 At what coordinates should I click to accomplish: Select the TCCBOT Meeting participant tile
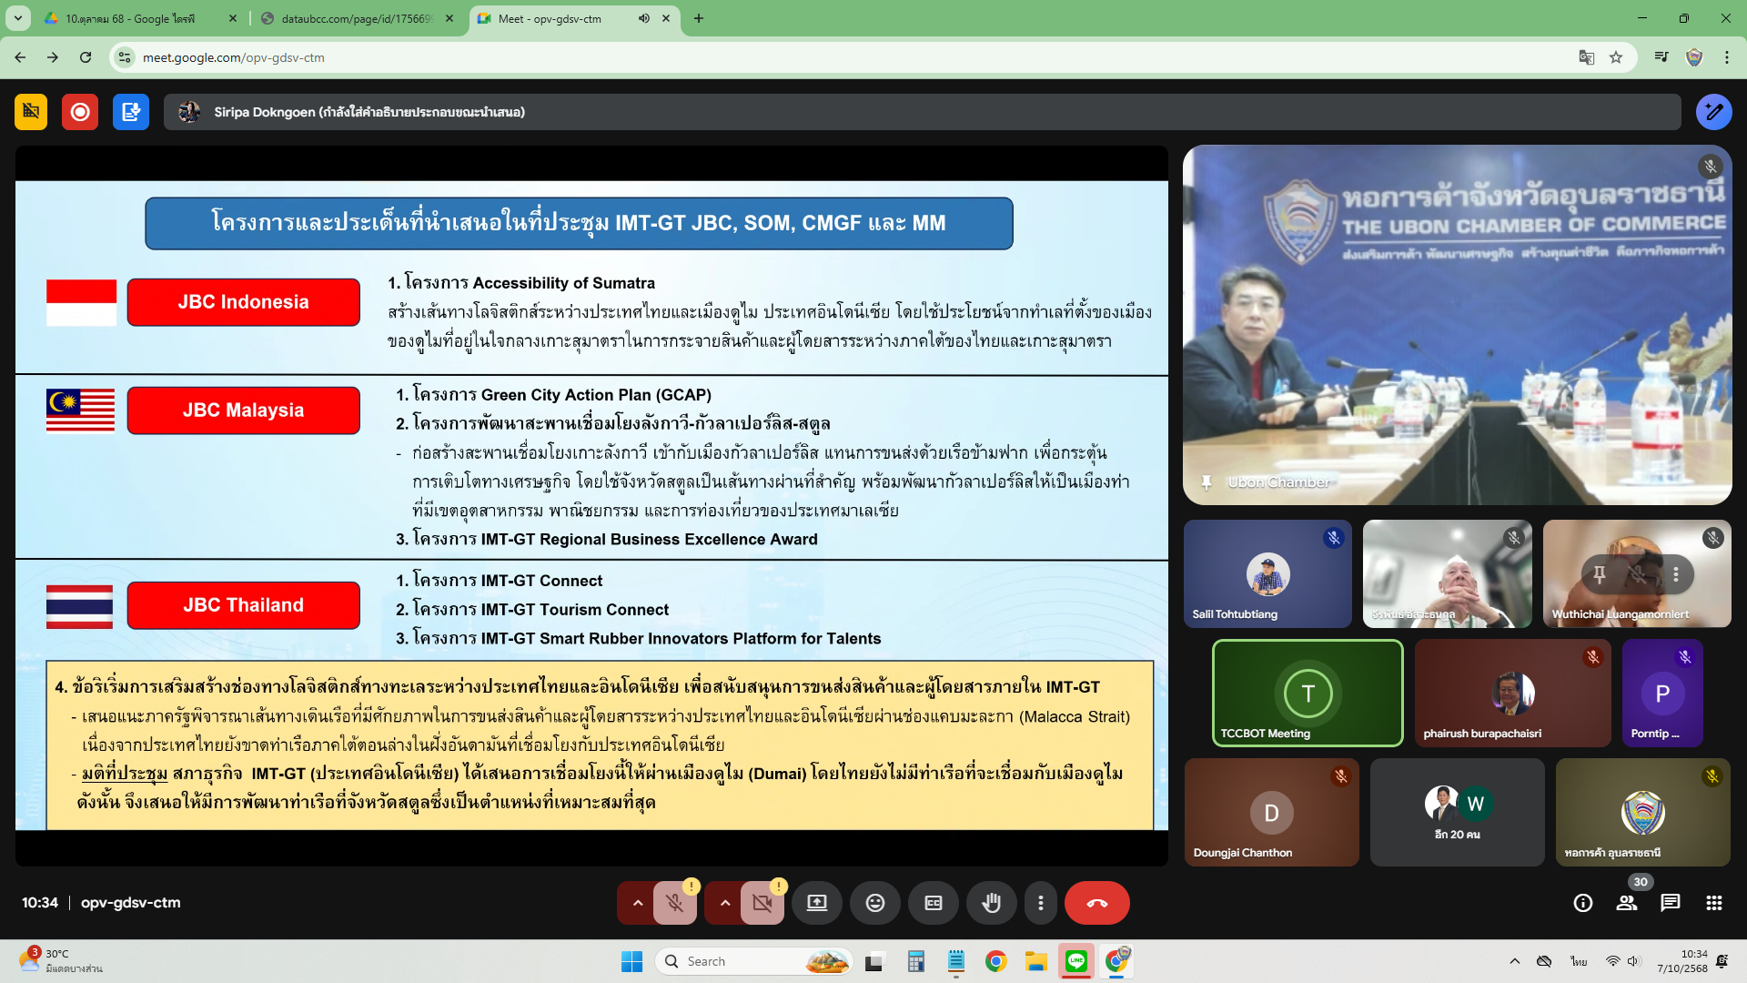[1308, 694]
